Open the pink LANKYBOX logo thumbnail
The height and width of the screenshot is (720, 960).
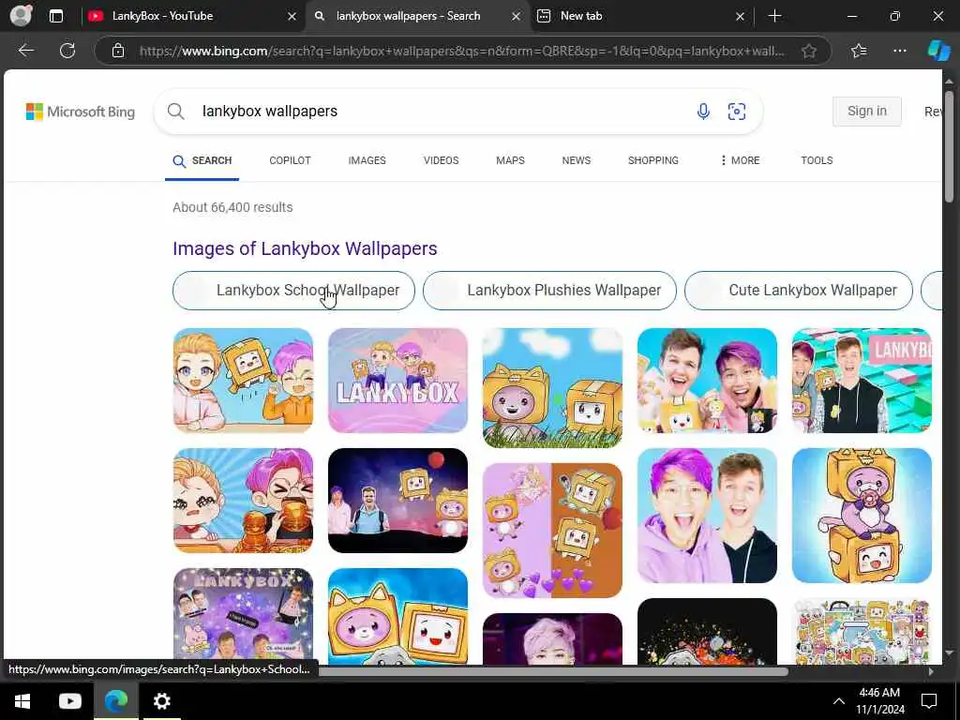tap(397, 381)
